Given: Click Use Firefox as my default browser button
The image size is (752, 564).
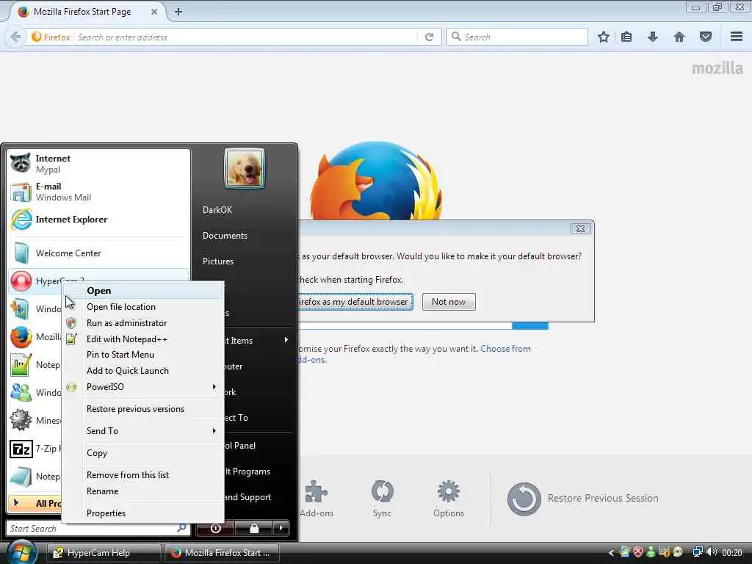Looking at the screenshot, I should click(355, 302).
